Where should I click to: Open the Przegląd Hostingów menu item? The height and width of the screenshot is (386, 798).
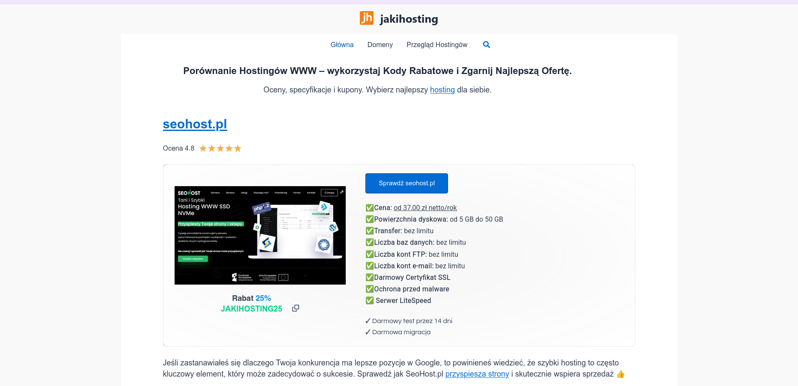437,45
